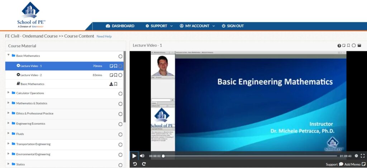This screenshot has height=168, width=367.
Task: Open video settings gear in player
Action: [x=356, y=156]
